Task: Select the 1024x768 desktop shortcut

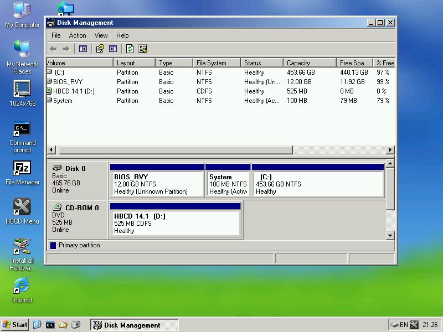Action: coord(22,94)
